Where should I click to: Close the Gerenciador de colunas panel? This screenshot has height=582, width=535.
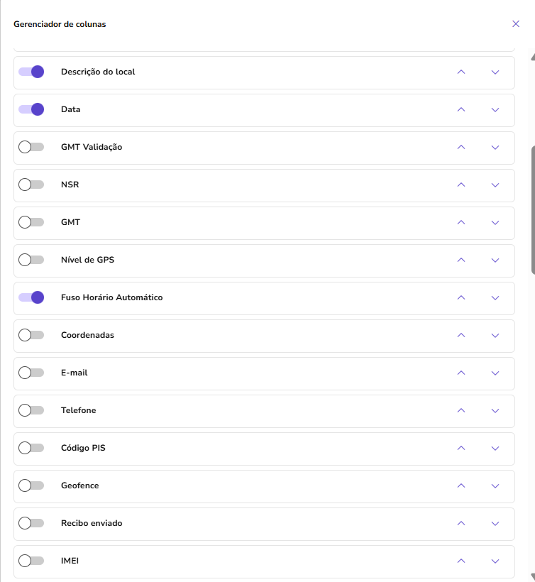[516, 24]
